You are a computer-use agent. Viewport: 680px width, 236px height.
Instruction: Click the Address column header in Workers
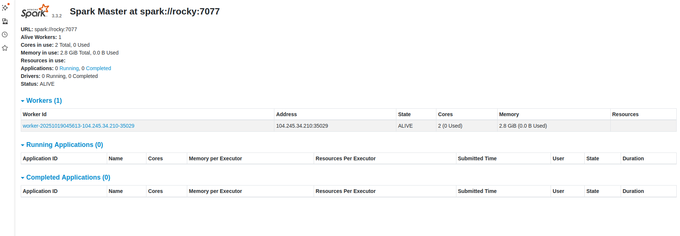pyautogui.click(x=286, y=114)
